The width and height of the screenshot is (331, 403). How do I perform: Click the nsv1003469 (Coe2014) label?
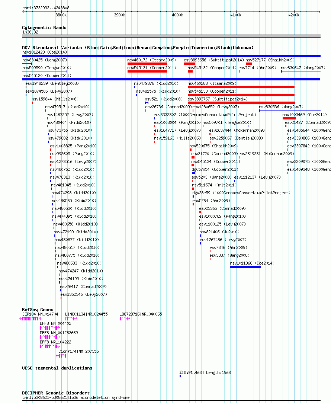[x=305, y=115]
